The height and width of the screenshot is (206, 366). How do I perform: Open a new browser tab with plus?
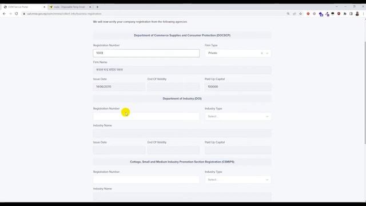pos(97,7)
